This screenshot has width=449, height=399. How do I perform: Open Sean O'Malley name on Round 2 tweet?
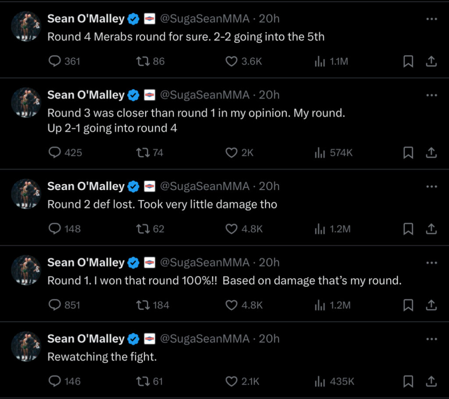86,186
